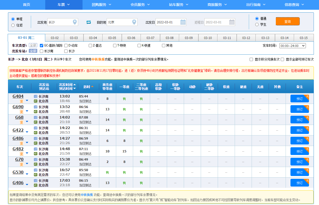Open the 出发日 calendar icon
319x205 pixels.
183,22
